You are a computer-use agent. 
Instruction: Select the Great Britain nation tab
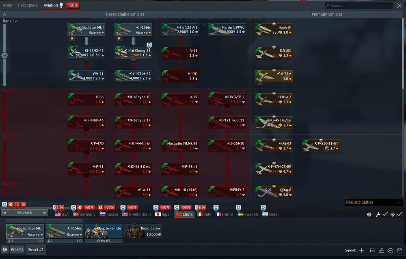(136, 214)
